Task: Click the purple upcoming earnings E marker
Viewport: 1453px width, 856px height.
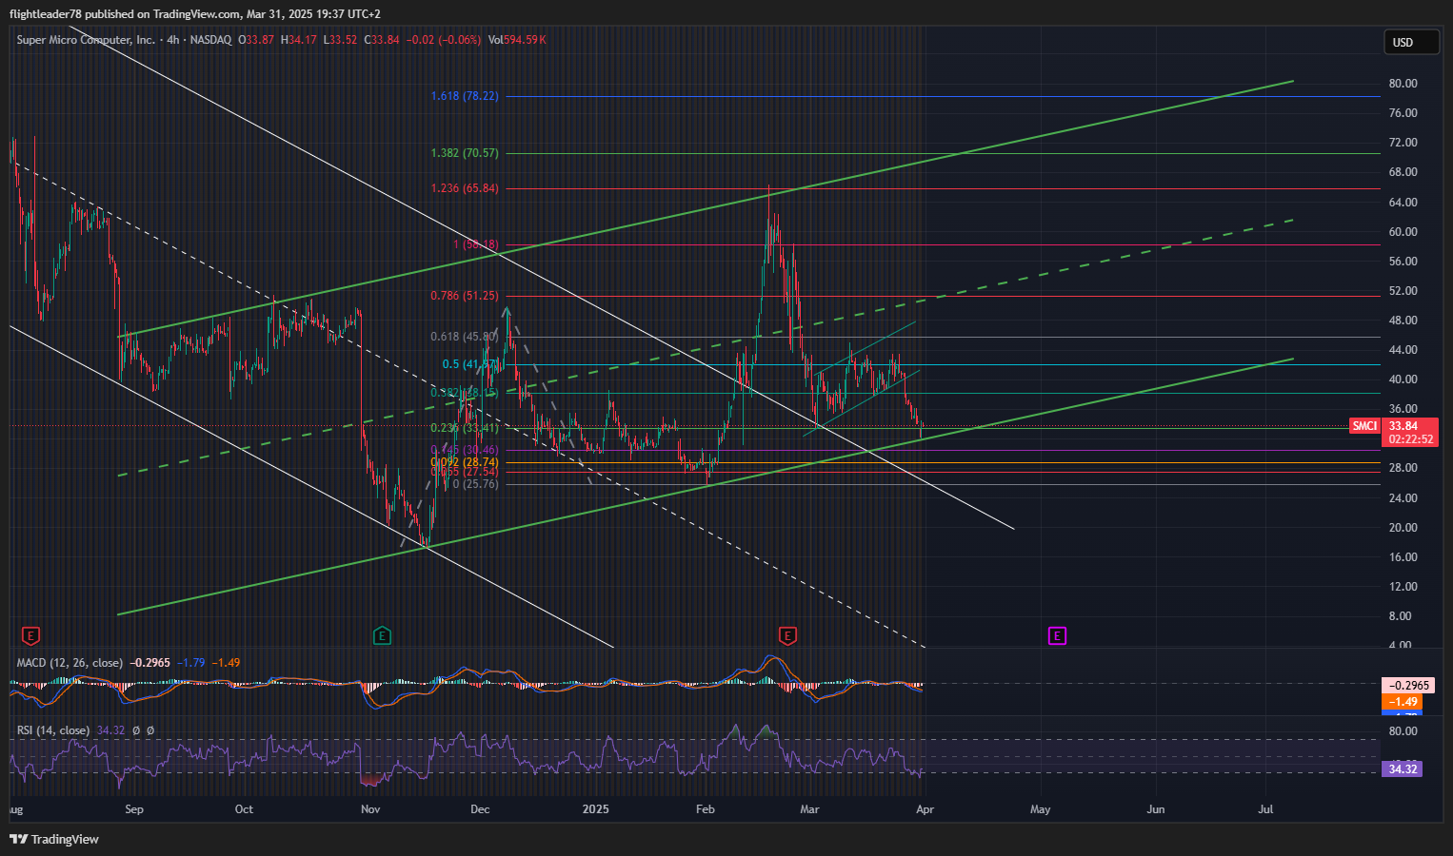Action: [1057, 635]
